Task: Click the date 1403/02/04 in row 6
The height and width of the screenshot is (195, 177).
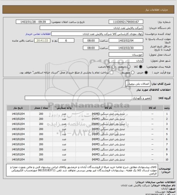Action: pyautogui.click(x=18, y=139)
